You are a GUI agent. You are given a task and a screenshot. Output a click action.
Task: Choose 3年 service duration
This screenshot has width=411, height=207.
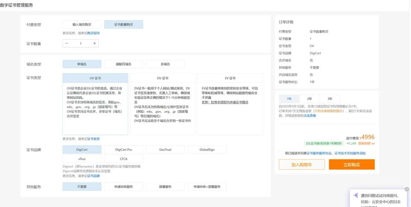point(330,99)
